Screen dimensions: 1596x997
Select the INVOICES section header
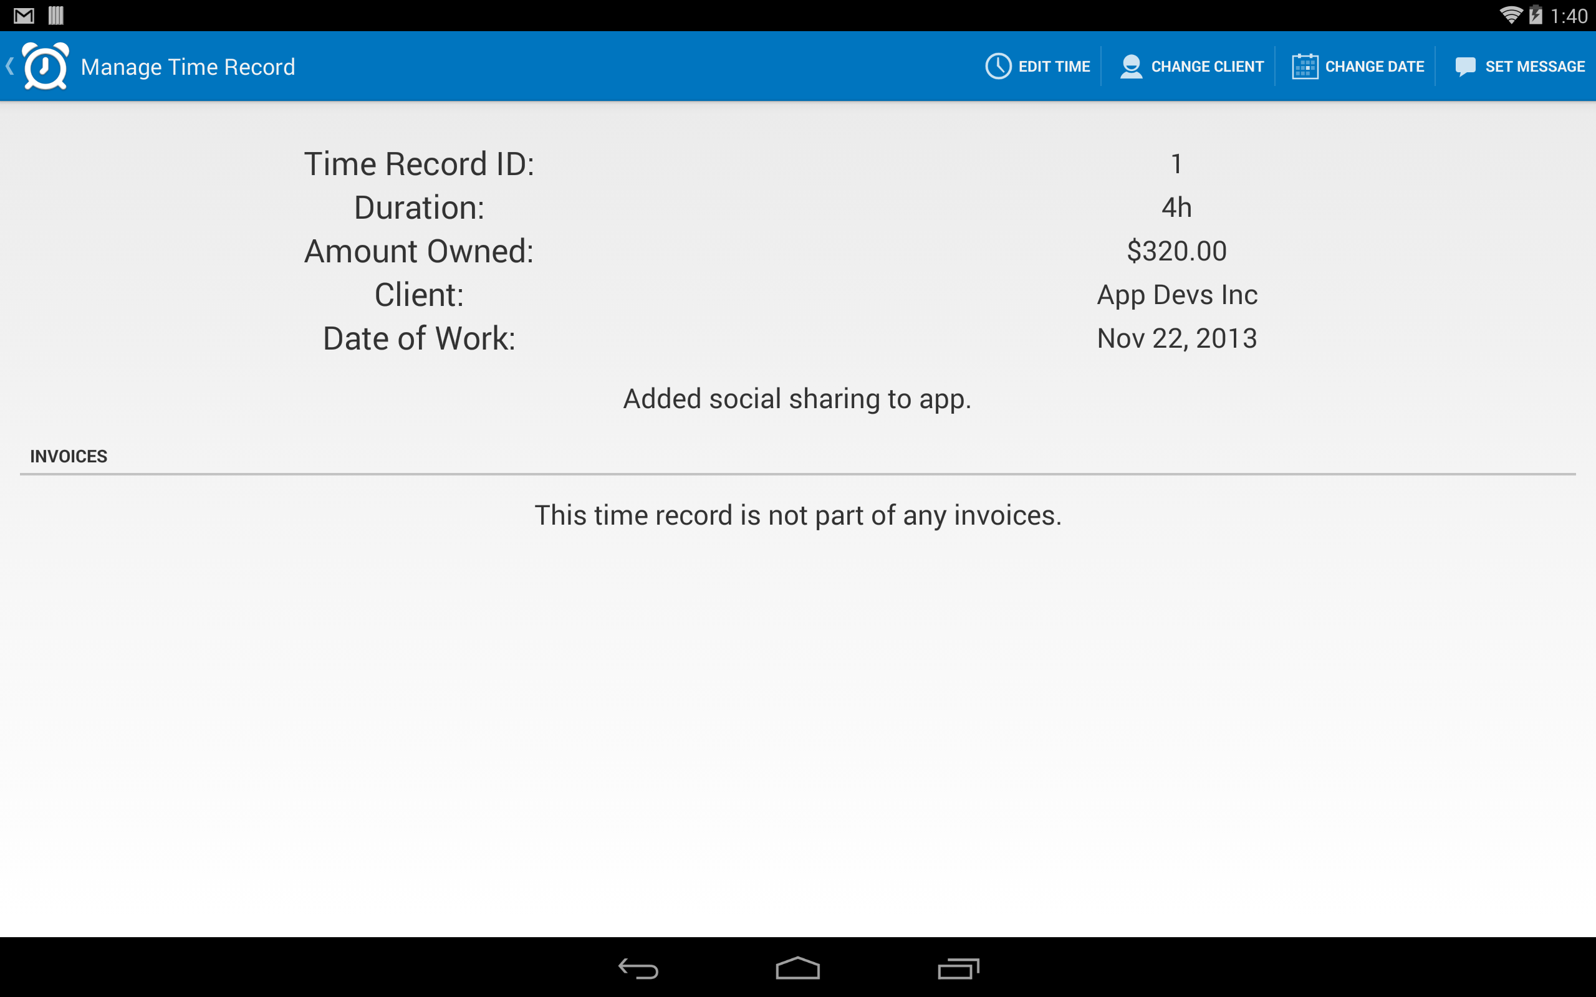pos(68,456)
